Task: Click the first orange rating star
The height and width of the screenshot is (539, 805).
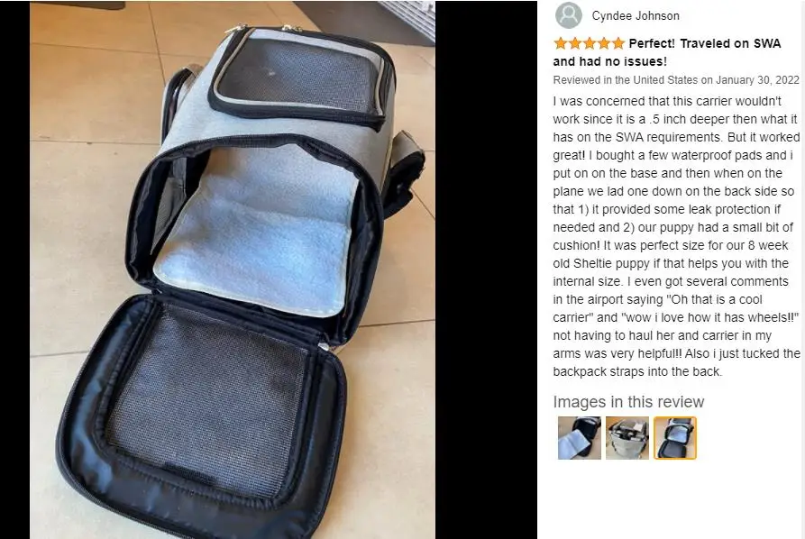Action: pos(561,43)
